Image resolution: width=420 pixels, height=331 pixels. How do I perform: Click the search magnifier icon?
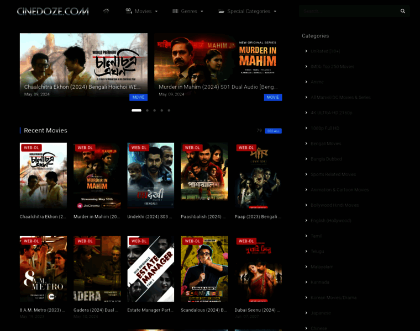point(402,11)
